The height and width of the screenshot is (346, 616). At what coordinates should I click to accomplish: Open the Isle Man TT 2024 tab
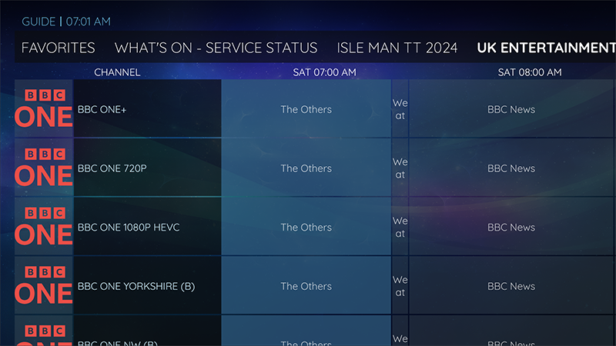[397, 48]
